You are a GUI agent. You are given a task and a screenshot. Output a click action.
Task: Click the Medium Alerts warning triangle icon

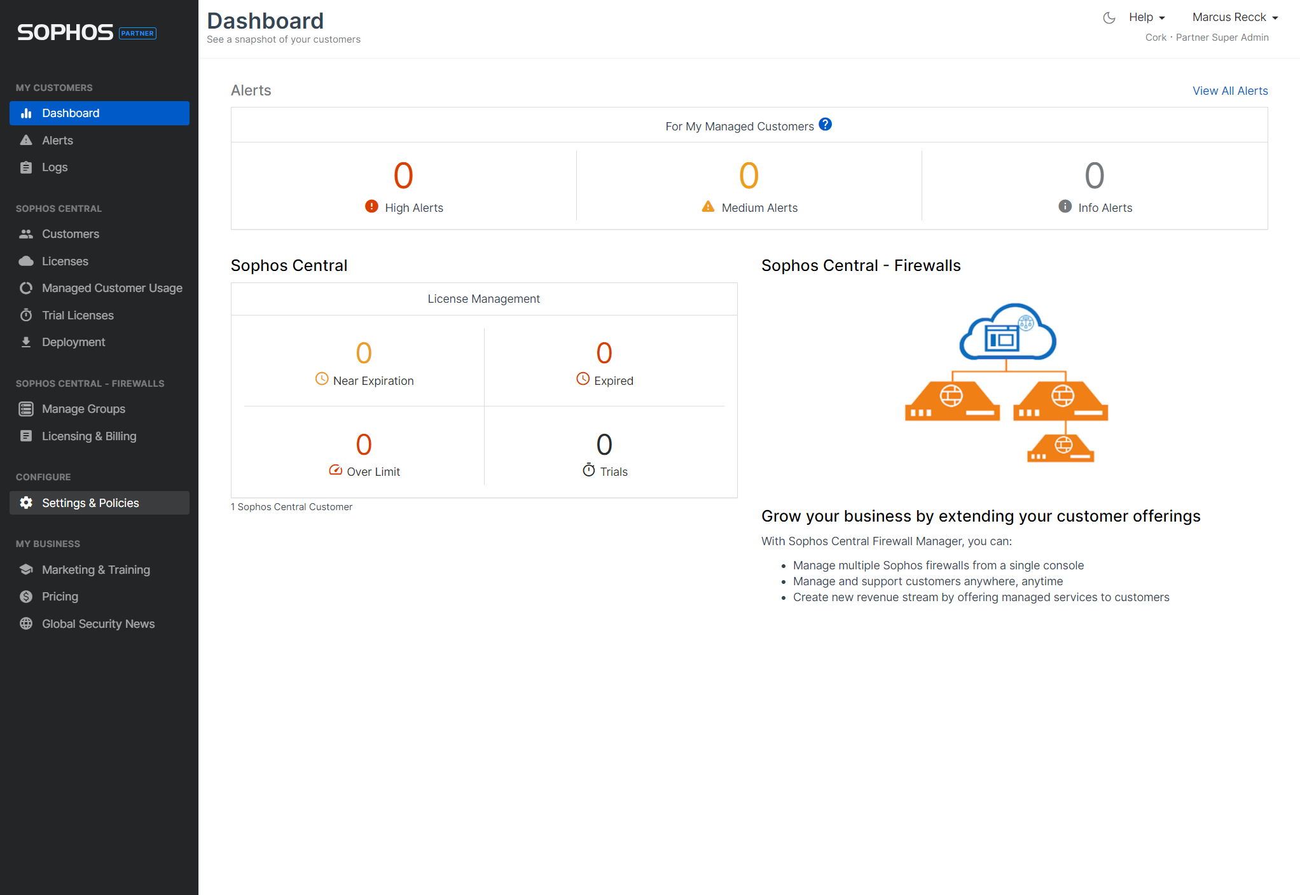point(708,207)
